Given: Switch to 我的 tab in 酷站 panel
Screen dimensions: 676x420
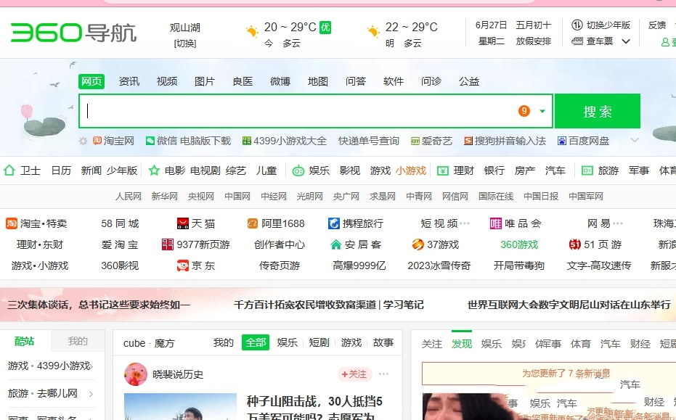Looking at the screenshot, I should [78, 341].
